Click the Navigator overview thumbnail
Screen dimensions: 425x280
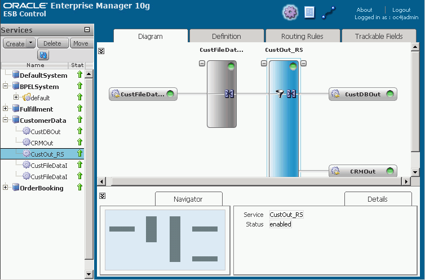click(x=165, y=240)
